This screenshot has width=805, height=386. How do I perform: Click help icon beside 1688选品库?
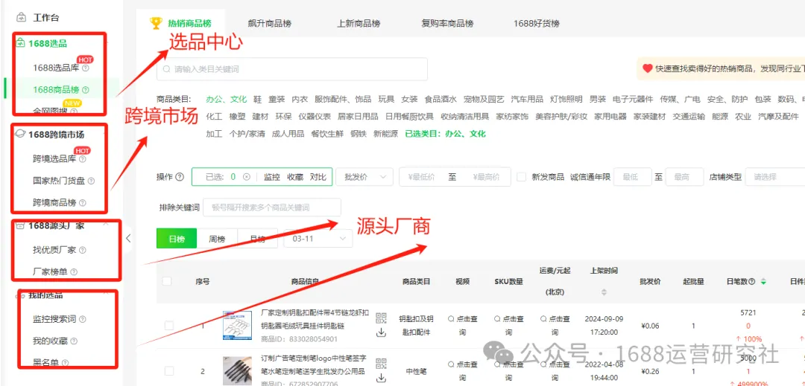(x=86, y=68)
